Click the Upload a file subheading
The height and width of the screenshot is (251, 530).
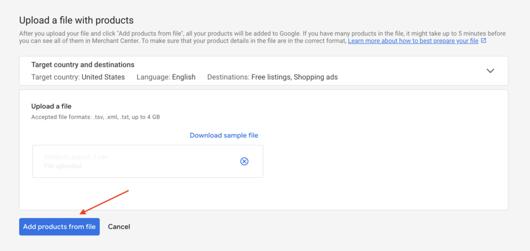click(x=51, y=106)
